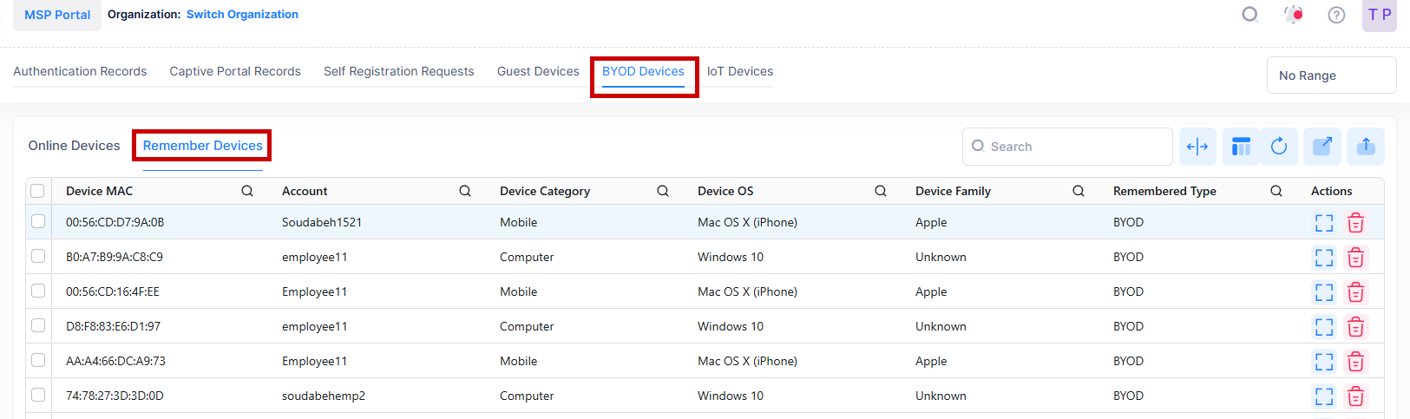
Task: Click the Switch Organization link
Action: tap(242, 15)
